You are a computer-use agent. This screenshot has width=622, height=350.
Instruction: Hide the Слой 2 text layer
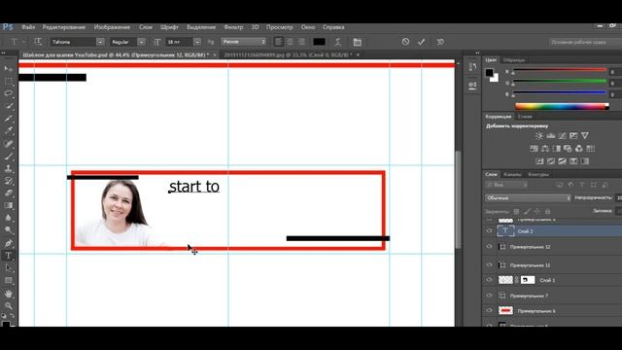click(x=489, y=231)
